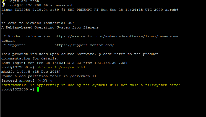This screenshot has height=117, width=206.
Task: Click the yellow 'apparently in use' warning
Action: [91, 85]
